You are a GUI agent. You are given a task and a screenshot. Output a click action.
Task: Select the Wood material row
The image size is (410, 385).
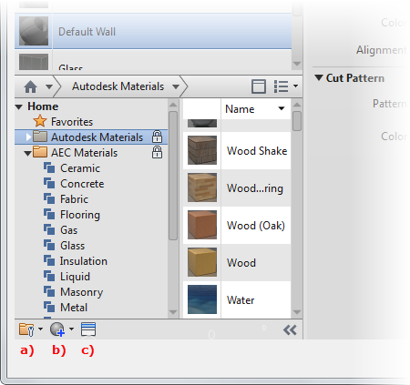pyautogui.click(x=237, y=262)
